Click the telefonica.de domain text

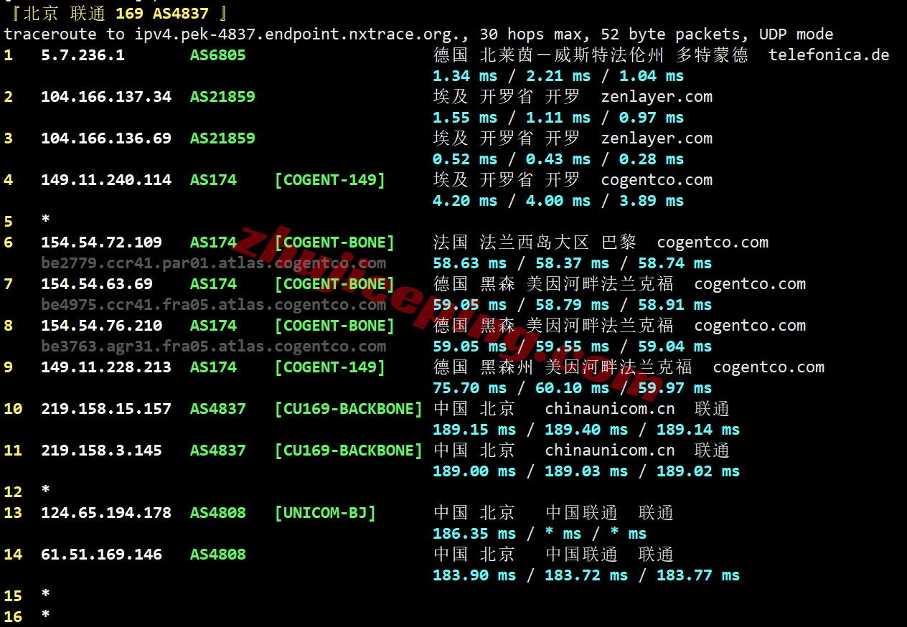(x=828, y=55)
